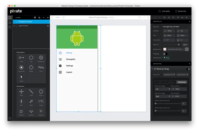The height and width of the screenshot is (132, 199).
Task: Click the group layers icon in Layers header
Action: tap(35, 18)
